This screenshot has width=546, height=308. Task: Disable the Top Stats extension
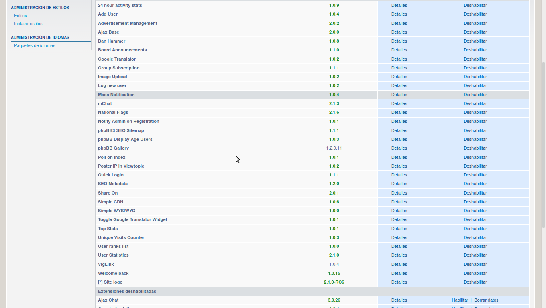475,229
